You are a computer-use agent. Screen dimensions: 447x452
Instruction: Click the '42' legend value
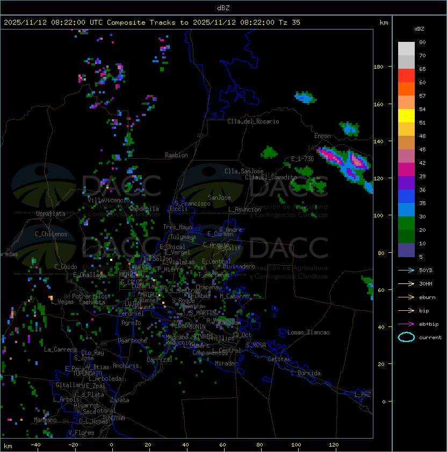422,163
